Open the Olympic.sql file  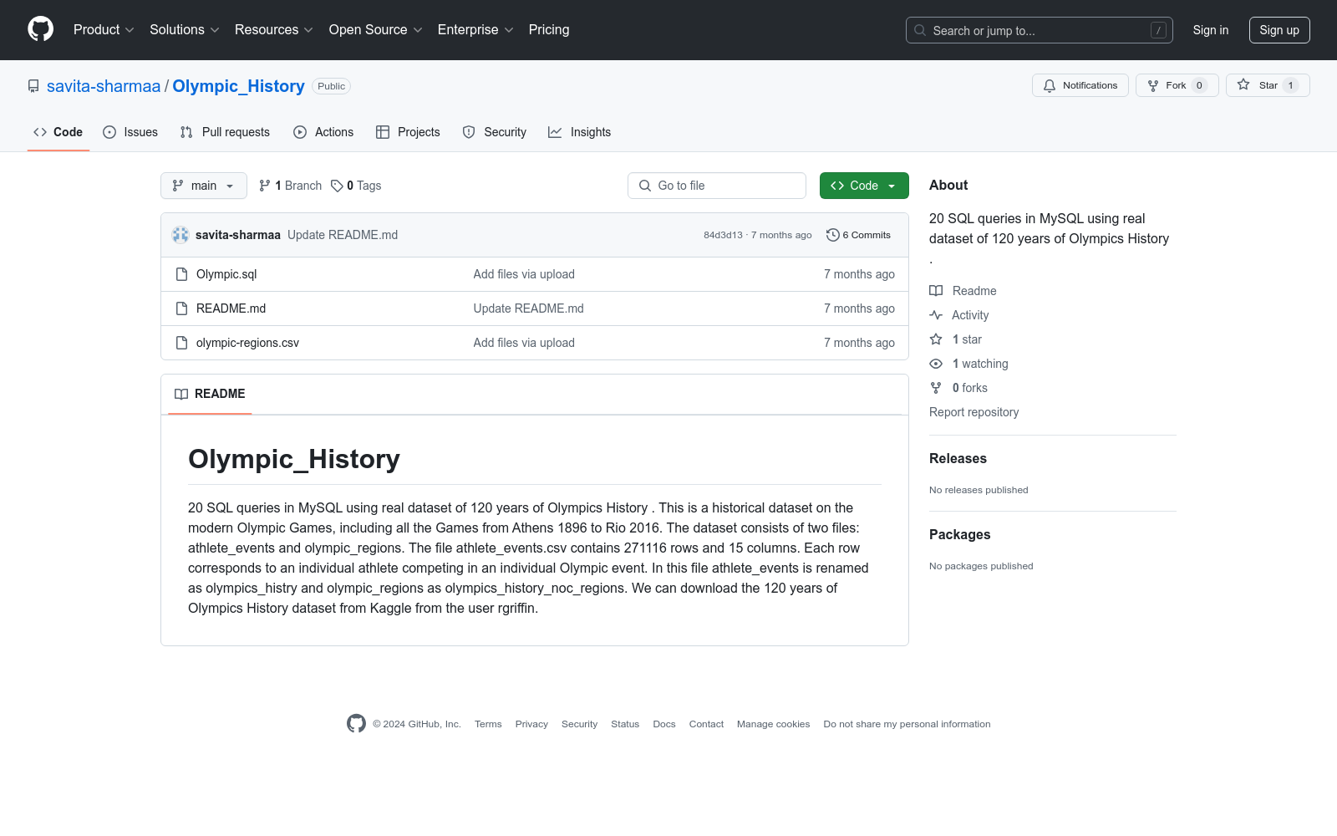coord(226,274)
